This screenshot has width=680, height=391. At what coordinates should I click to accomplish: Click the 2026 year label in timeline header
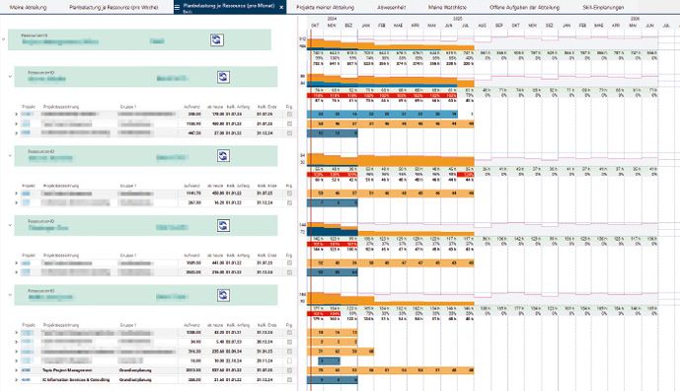tap(635, 19)
